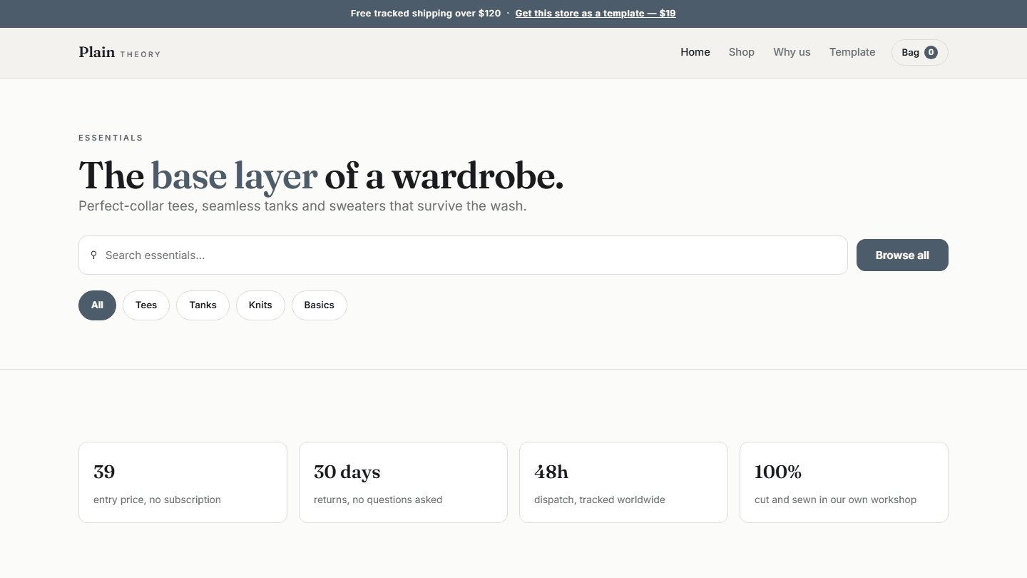Click 'returns, no questions asked' text
Screen dimensions: 1027x578
pyautogui.click(x=378, y=500)
